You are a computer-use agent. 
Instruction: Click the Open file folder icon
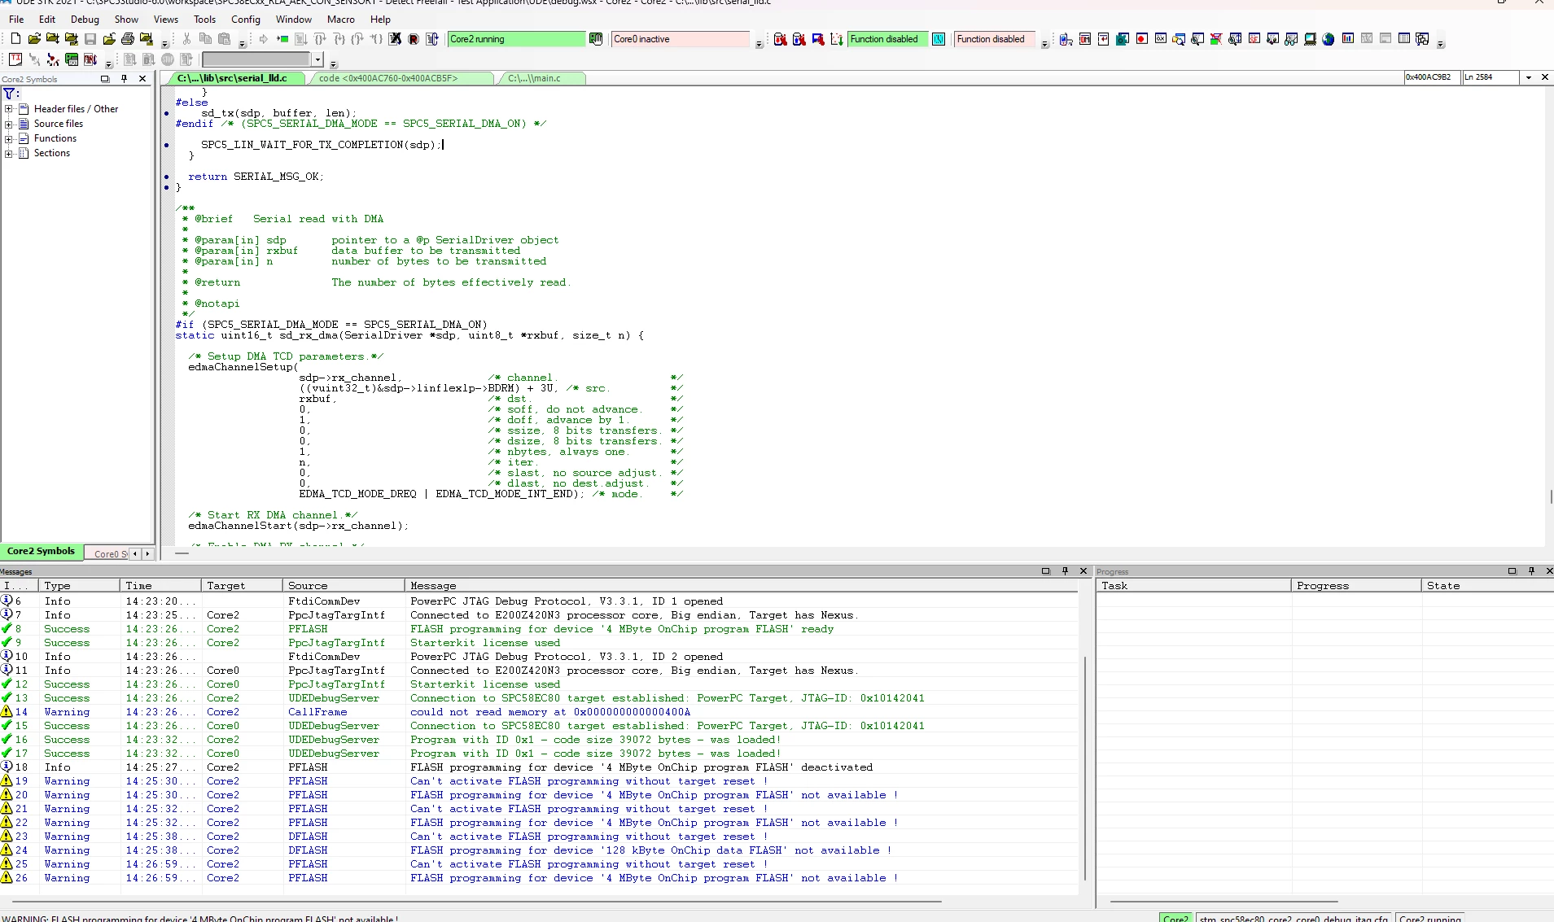[x=33, y=38]
